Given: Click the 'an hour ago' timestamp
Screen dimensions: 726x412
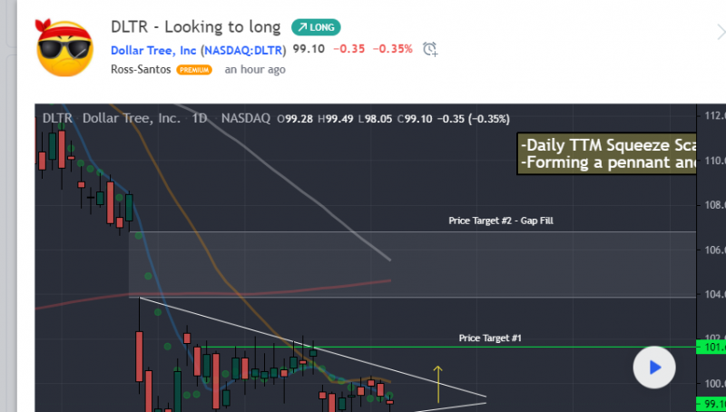Looking at the screenshot, I should [x=255, y=70].
